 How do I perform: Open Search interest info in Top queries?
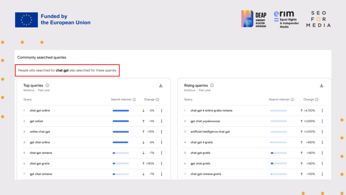pyautogui.click(x=134, y=100)
